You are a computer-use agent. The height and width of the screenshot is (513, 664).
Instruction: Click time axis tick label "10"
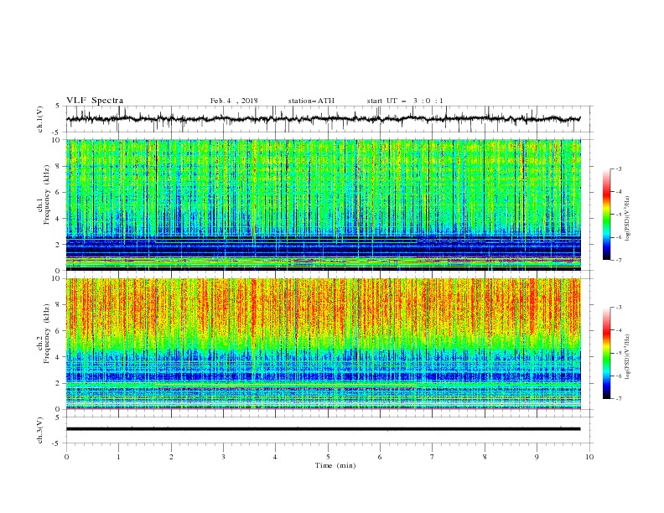point(589,457)
